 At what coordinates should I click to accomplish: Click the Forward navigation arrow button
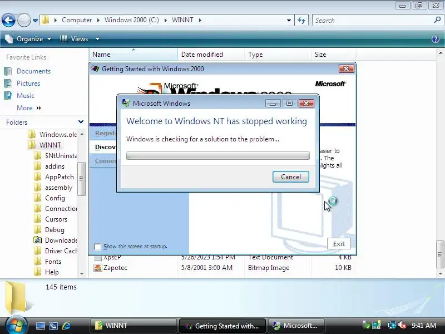pyautogui.click(x=24, y=20)
